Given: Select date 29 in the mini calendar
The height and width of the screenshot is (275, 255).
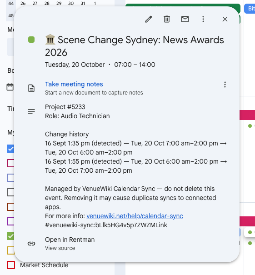Looking at the screenshot, I should coord(59,3).
